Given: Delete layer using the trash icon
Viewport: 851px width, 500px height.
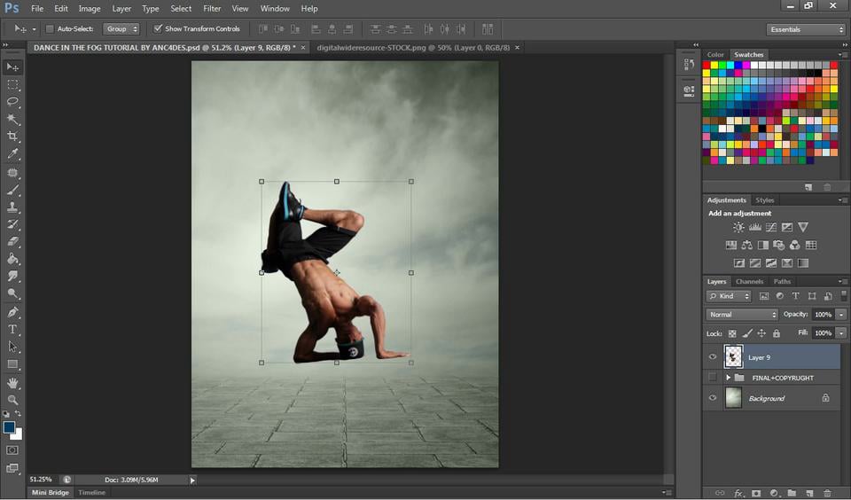Looking at the screenshot, I should pos(828,494).
